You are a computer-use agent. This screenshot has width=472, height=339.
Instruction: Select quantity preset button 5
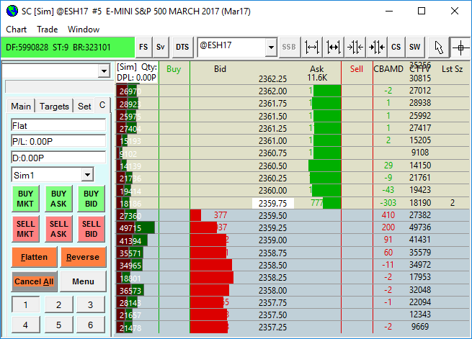tap(58, 325)
